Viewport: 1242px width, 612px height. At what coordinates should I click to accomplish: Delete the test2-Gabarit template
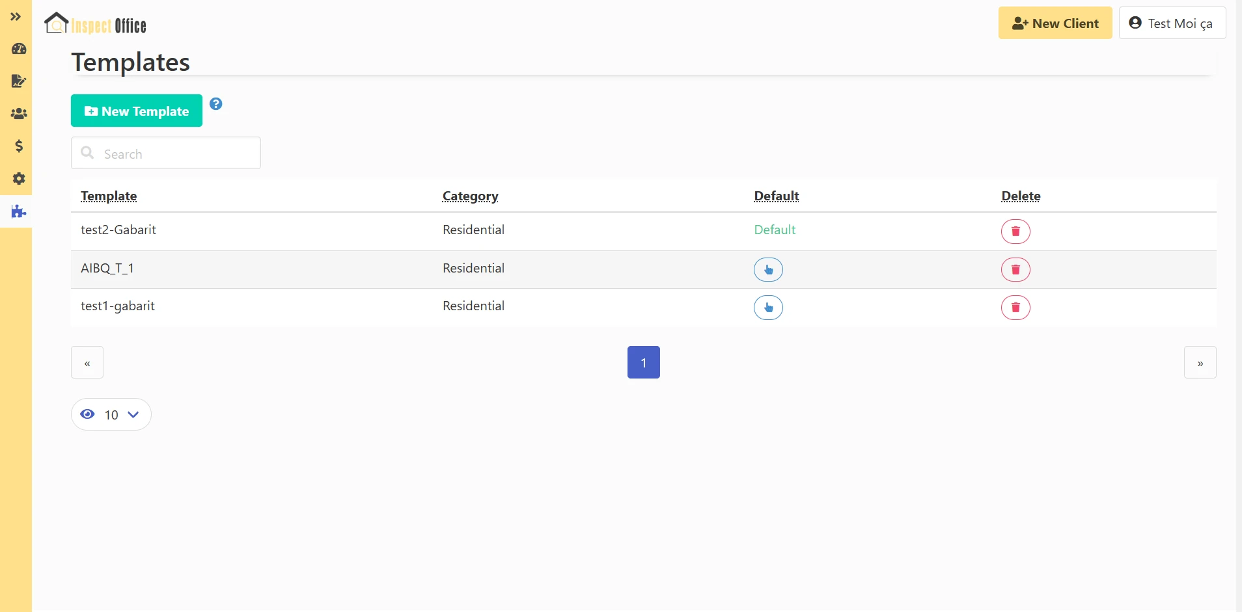coord(1015,232)
